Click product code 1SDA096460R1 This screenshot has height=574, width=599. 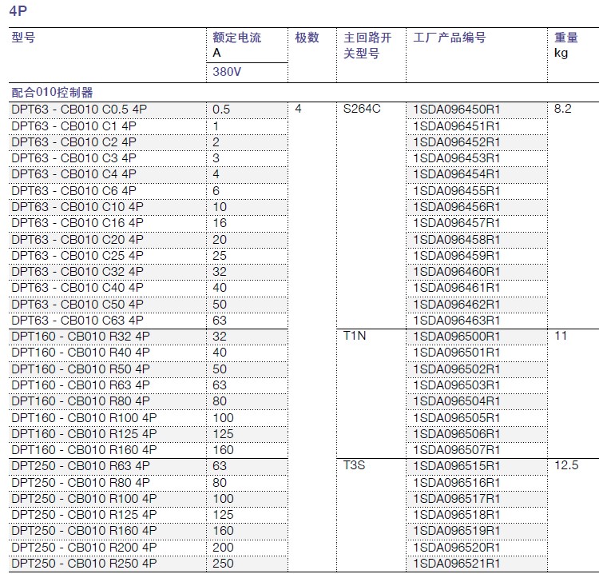[457, 272]
